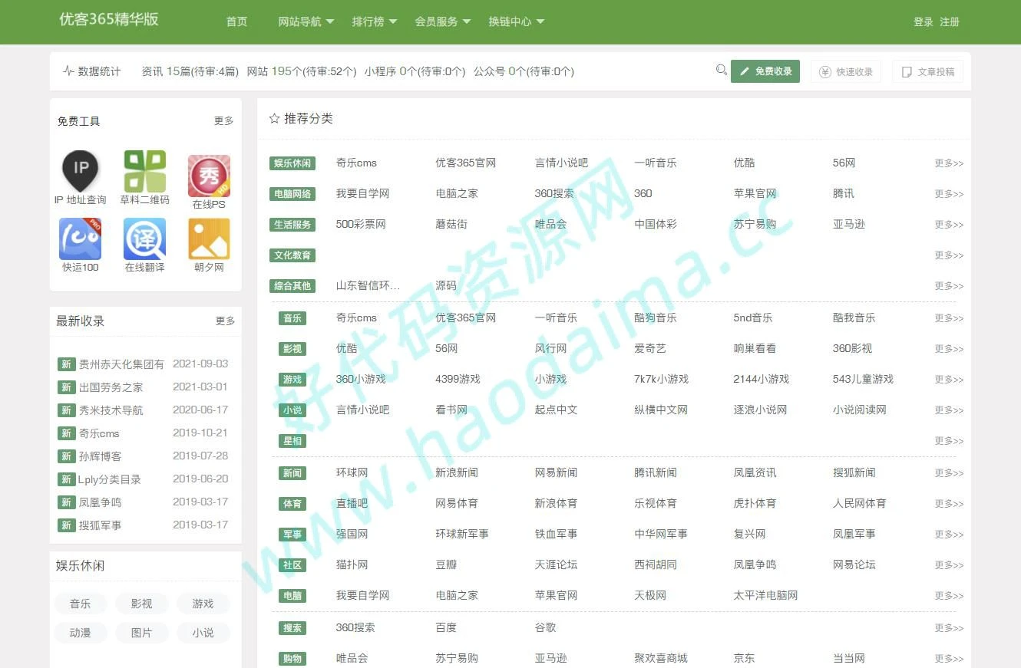Open the 会员服务 dropdown menu

[442, 21]
